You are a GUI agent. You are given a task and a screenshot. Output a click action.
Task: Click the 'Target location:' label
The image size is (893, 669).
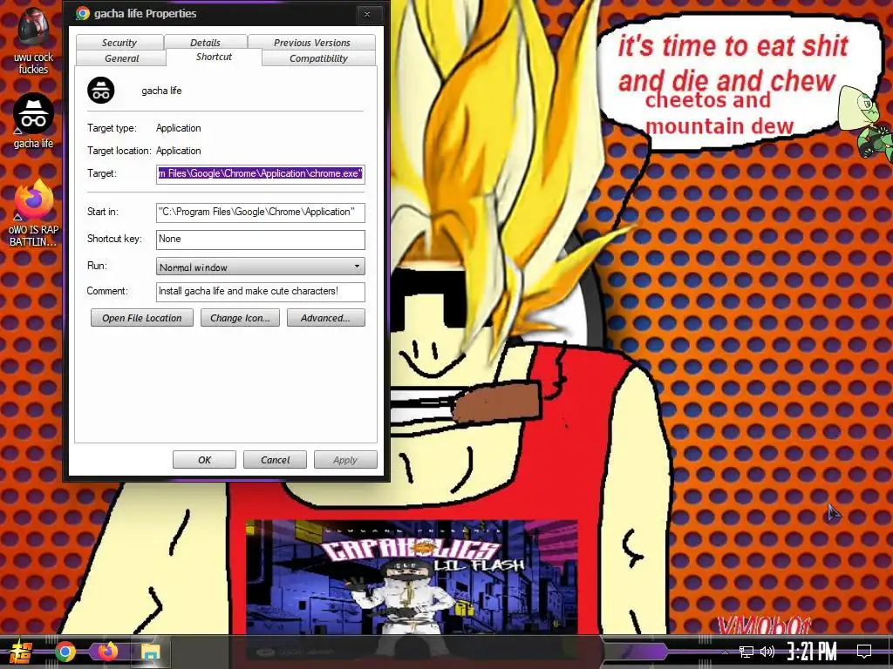pyautogui.click(x=119, y=151)
